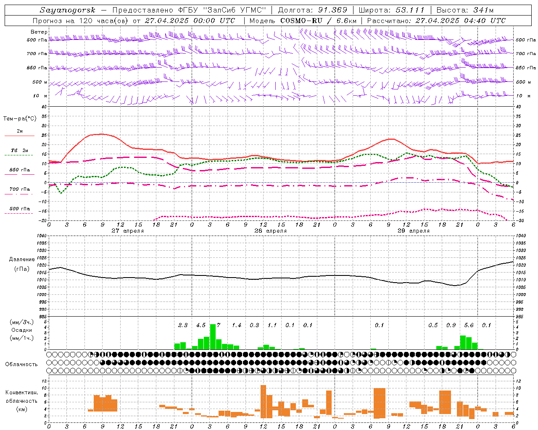The width and height of the screenshot is (538, 430).
Task: Click the '29 апреля' date label
Action: pyautogui.click(x=414, y=231)
